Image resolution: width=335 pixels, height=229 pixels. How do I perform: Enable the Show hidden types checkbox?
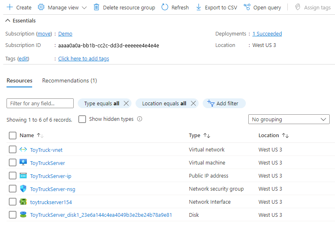pyautogui.click(x=82, y=119)
